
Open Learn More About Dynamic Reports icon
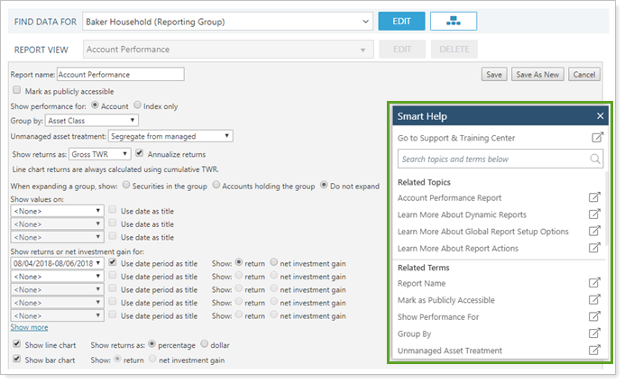[595, 214]
